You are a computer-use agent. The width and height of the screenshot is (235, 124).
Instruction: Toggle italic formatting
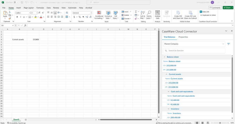click(x=21, y=17)
